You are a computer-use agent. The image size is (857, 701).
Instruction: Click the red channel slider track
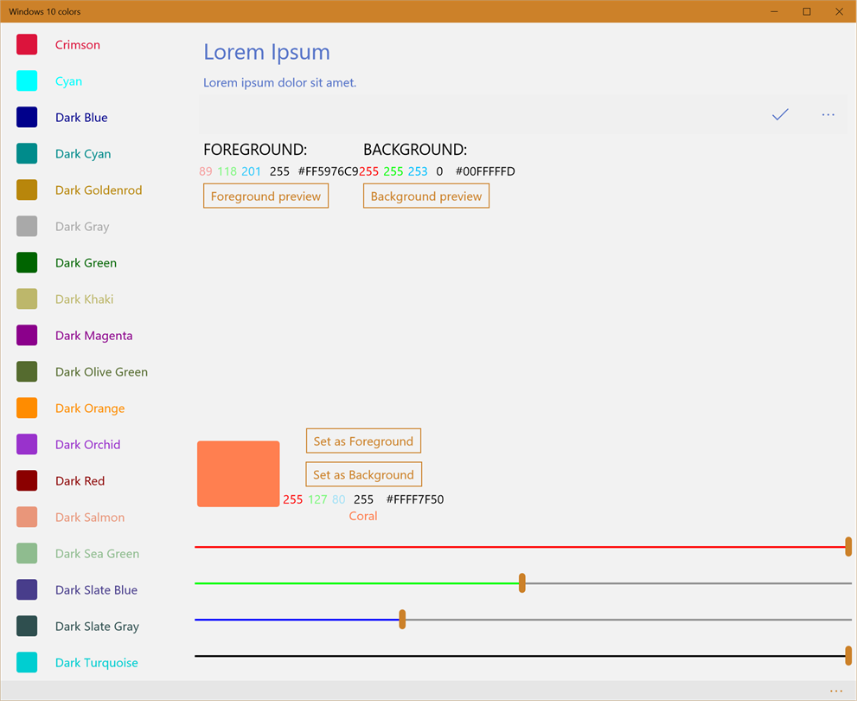pyautogui.click(x=520, y=547)
